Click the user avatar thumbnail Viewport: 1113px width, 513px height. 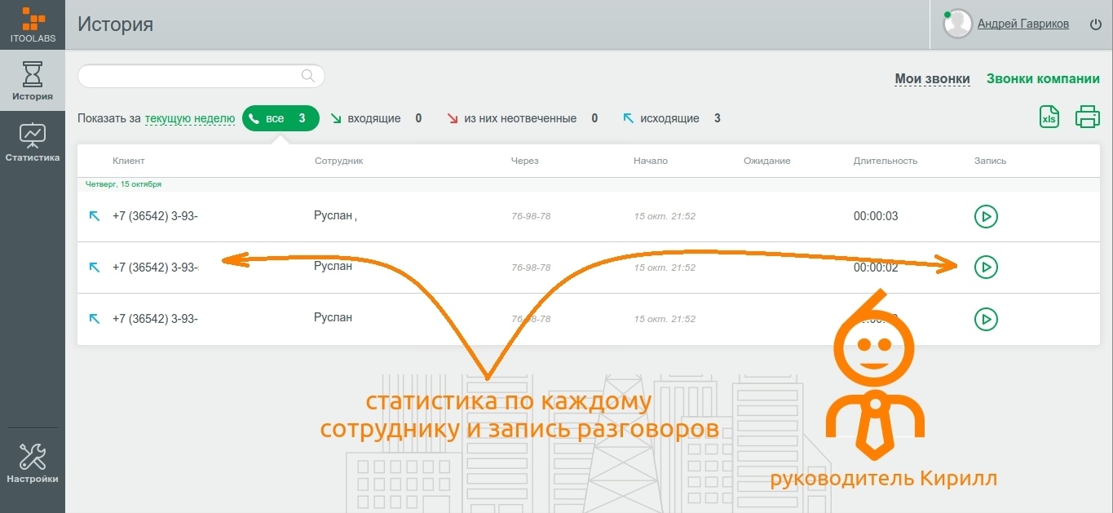[956, 24]
